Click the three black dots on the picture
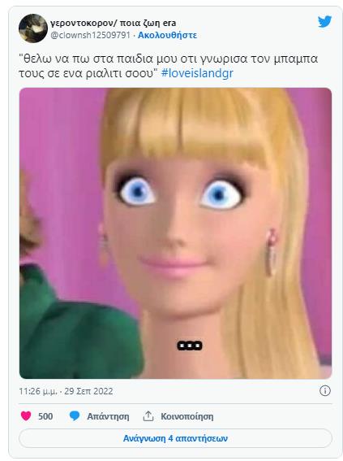Screen dimensions: 343x461 (190, 346)
